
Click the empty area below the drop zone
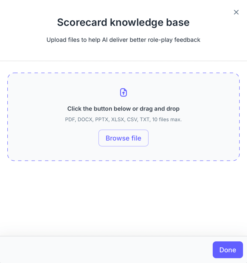click(123, 195)
